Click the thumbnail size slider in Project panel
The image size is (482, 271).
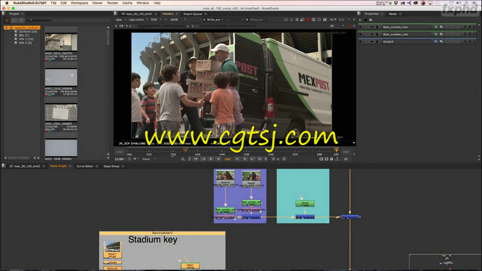click(x=39, y=20)
